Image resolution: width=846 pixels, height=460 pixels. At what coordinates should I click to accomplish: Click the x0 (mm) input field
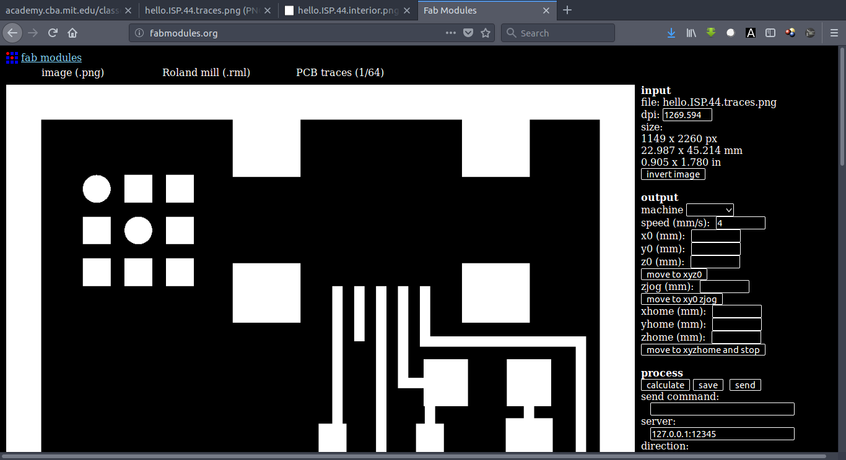716,236
